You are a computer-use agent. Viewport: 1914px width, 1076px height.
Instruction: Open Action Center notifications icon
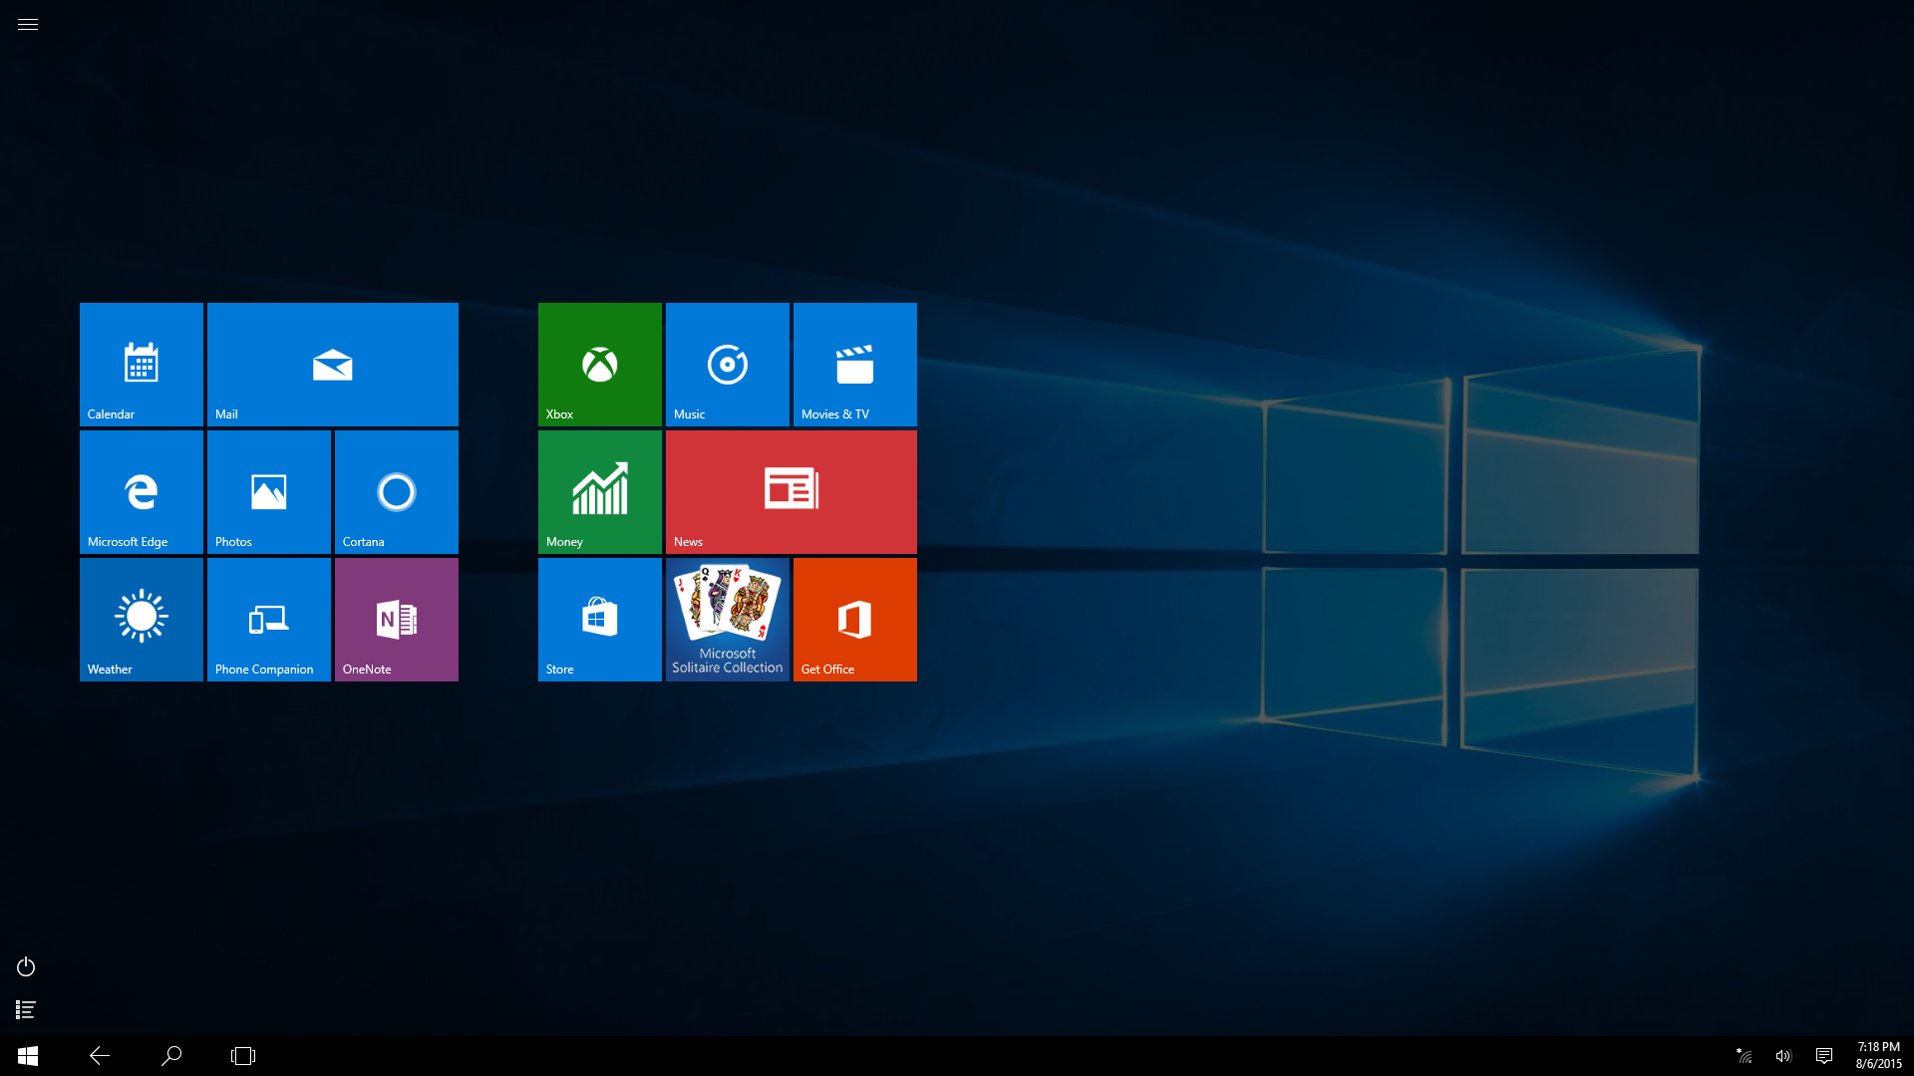pos(1824,1056)
